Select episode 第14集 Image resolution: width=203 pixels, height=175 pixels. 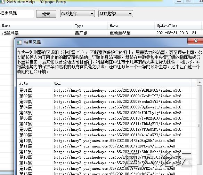pyautogui.click(x=26, y=163)
